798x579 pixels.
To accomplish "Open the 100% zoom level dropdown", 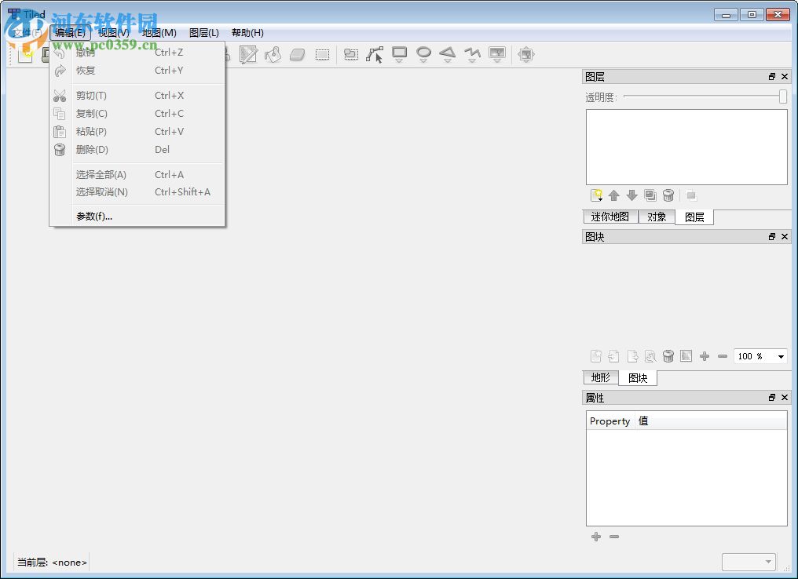I will click(759, 356).
